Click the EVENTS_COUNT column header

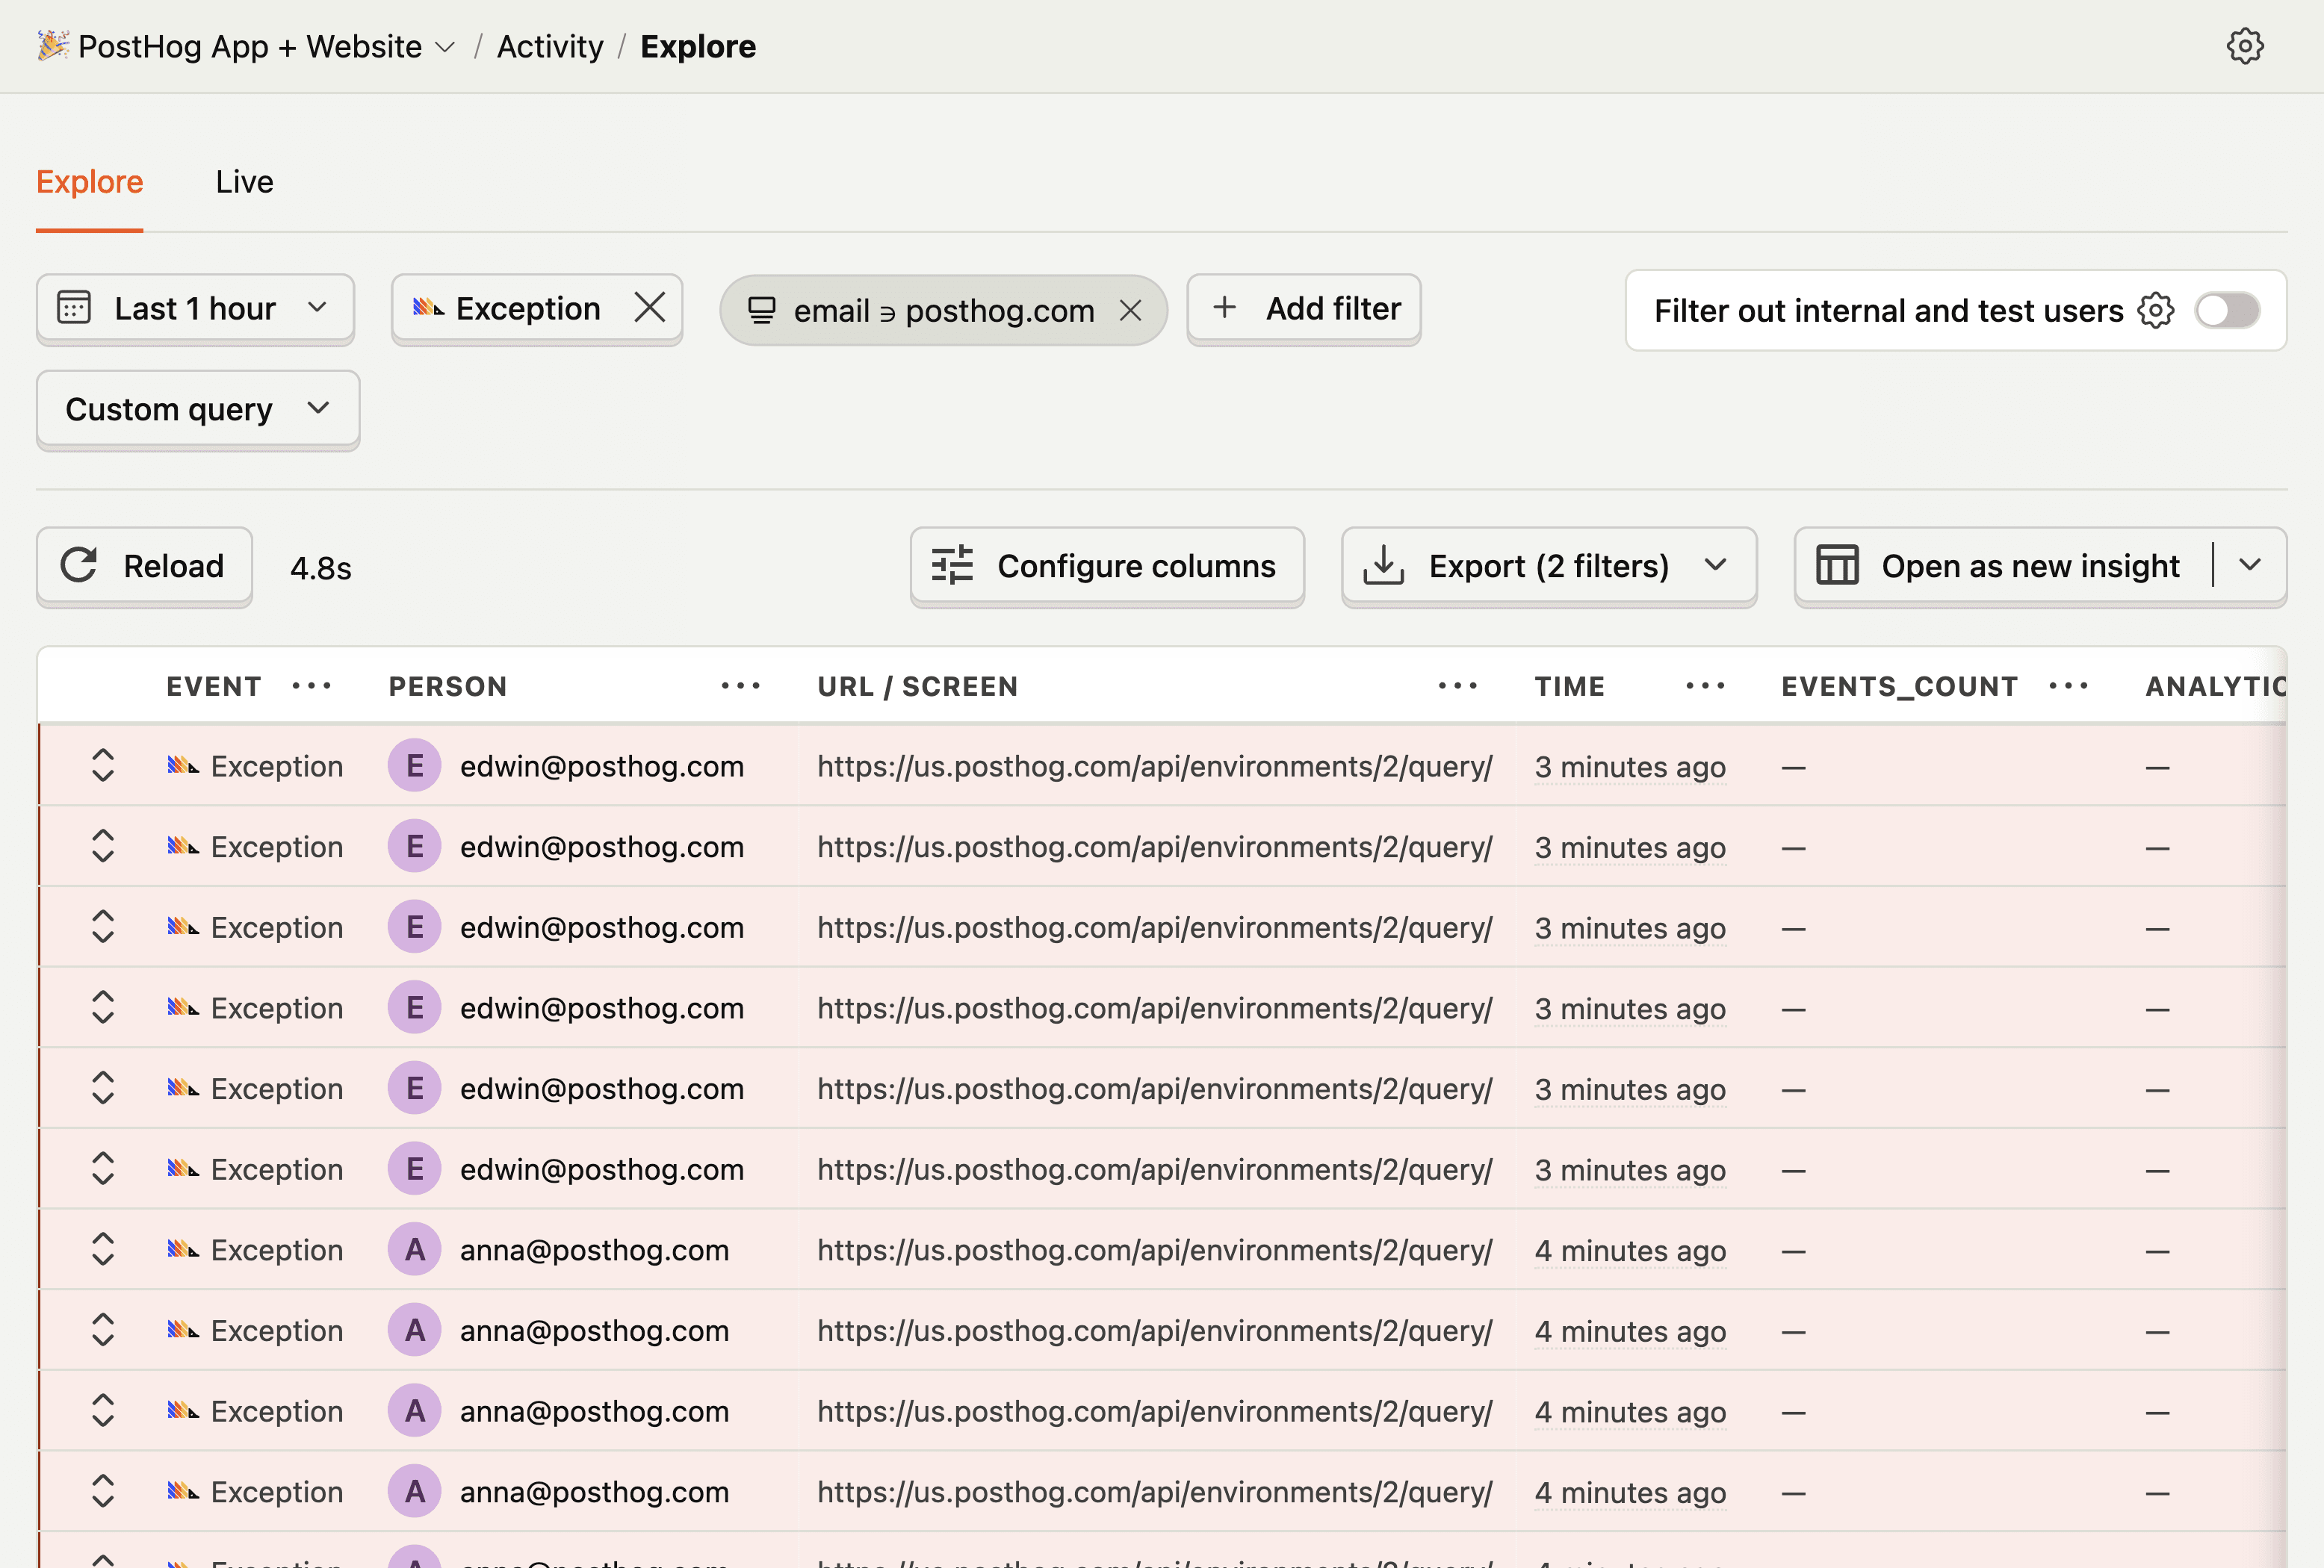point(1900,687)
